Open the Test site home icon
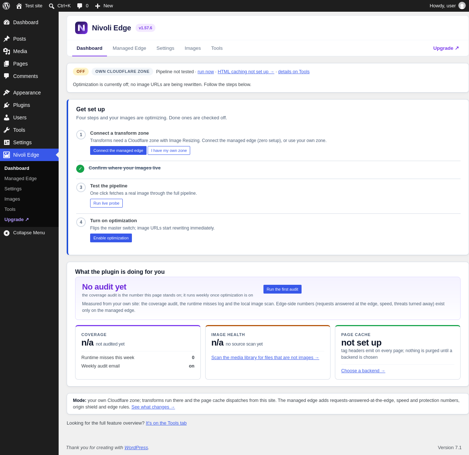This screenshot has width=469, height=455. (x=19, y=6)
